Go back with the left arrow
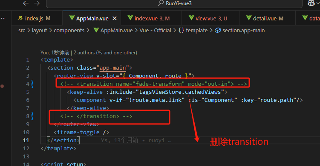The height and width of the screenshot is (166, 320). [26, 3]
